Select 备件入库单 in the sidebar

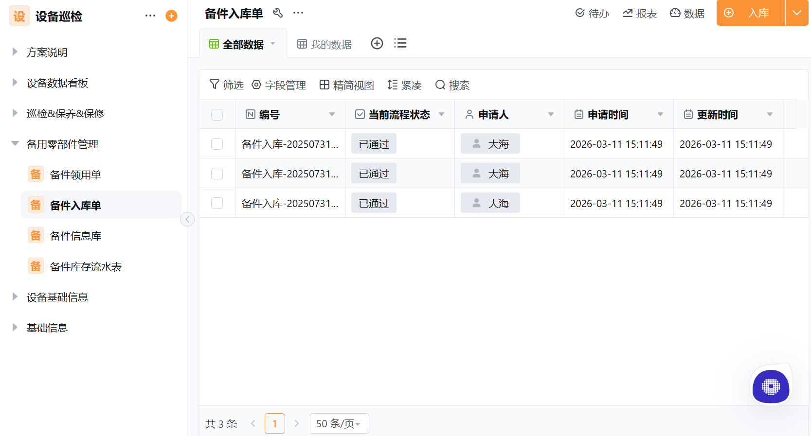[x=101, y=205]
